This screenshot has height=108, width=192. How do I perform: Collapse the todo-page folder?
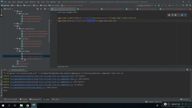[x=17, y=14]
